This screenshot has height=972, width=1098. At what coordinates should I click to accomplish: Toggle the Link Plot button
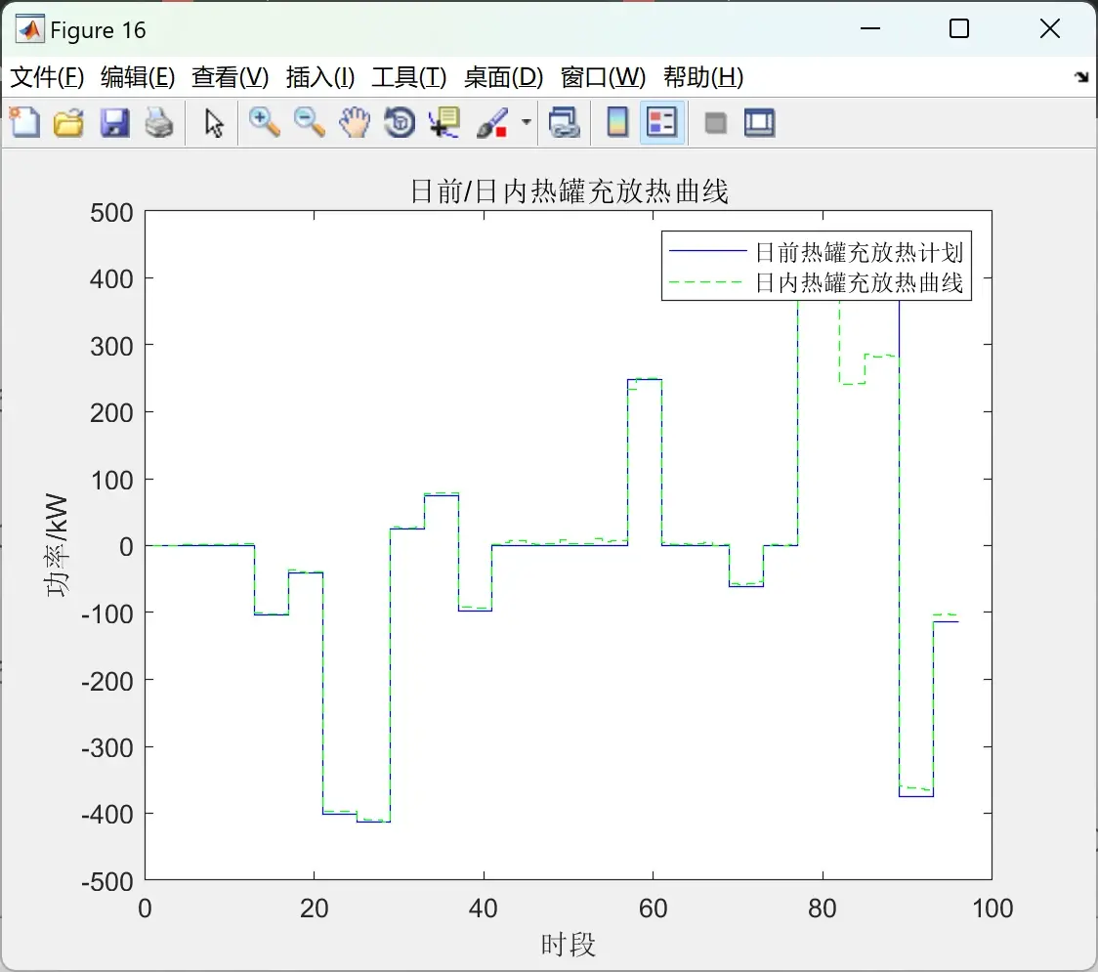click(x=564, y=122)
